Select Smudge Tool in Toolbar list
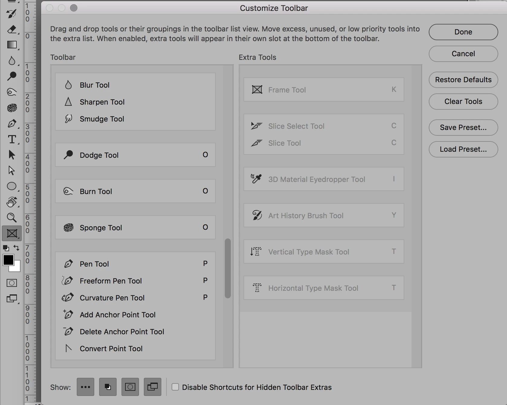The height and width of the screenshot is (405, 507). click(135, 119)
